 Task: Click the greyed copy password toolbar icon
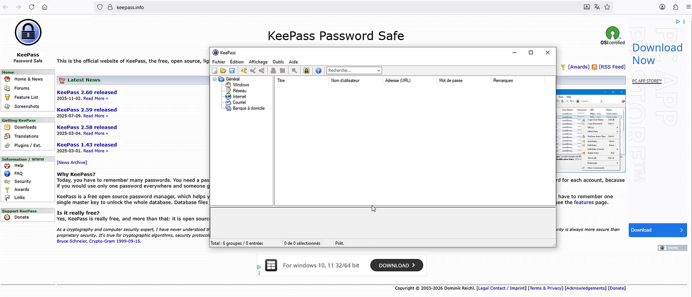[x=282, y=71]
